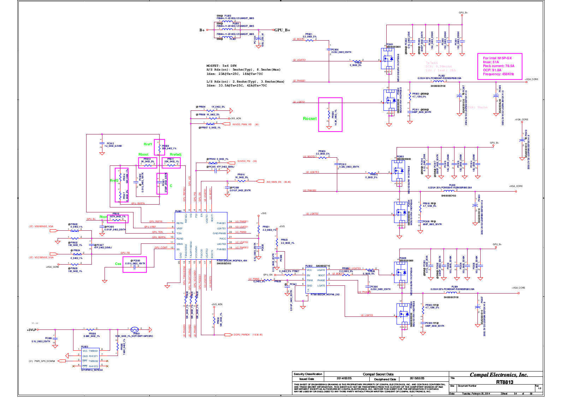Click the PL904 inductor designator
565x399 pixels.
point(454,286)
